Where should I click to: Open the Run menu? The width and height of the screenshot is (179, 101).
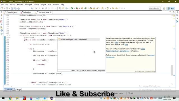tap(49, 4)
